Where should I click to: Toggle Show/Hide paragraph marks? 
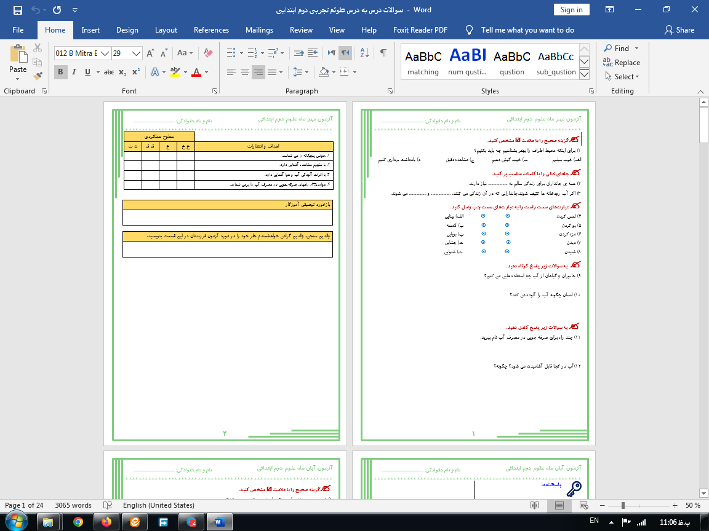tap(383, 53)
